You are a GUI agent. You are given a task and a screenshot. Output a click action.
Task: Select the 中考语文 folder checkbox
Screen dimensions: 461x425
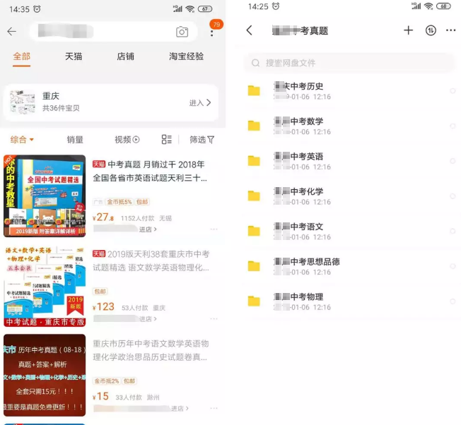(453, 232)
